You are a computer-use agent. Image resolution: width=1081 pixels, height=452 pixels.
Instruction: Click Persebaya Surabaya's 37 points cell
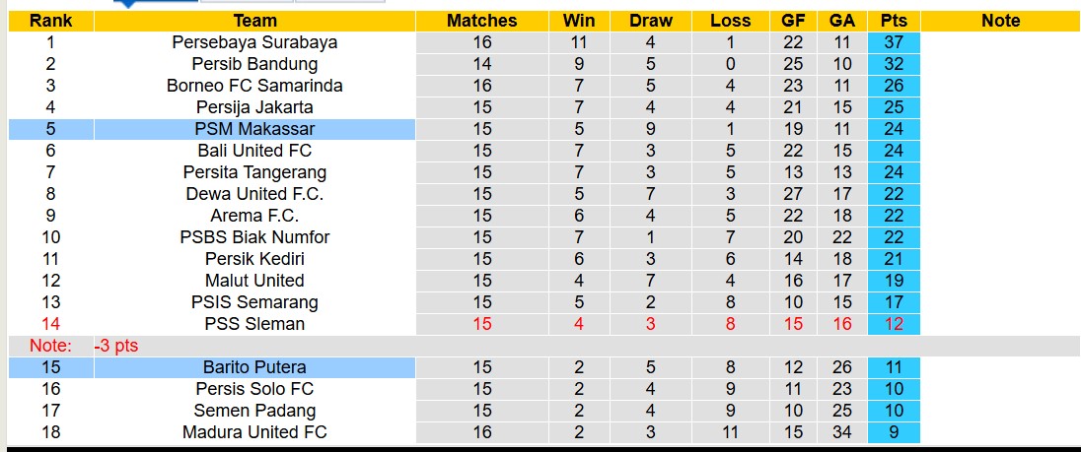click(894, 42)
